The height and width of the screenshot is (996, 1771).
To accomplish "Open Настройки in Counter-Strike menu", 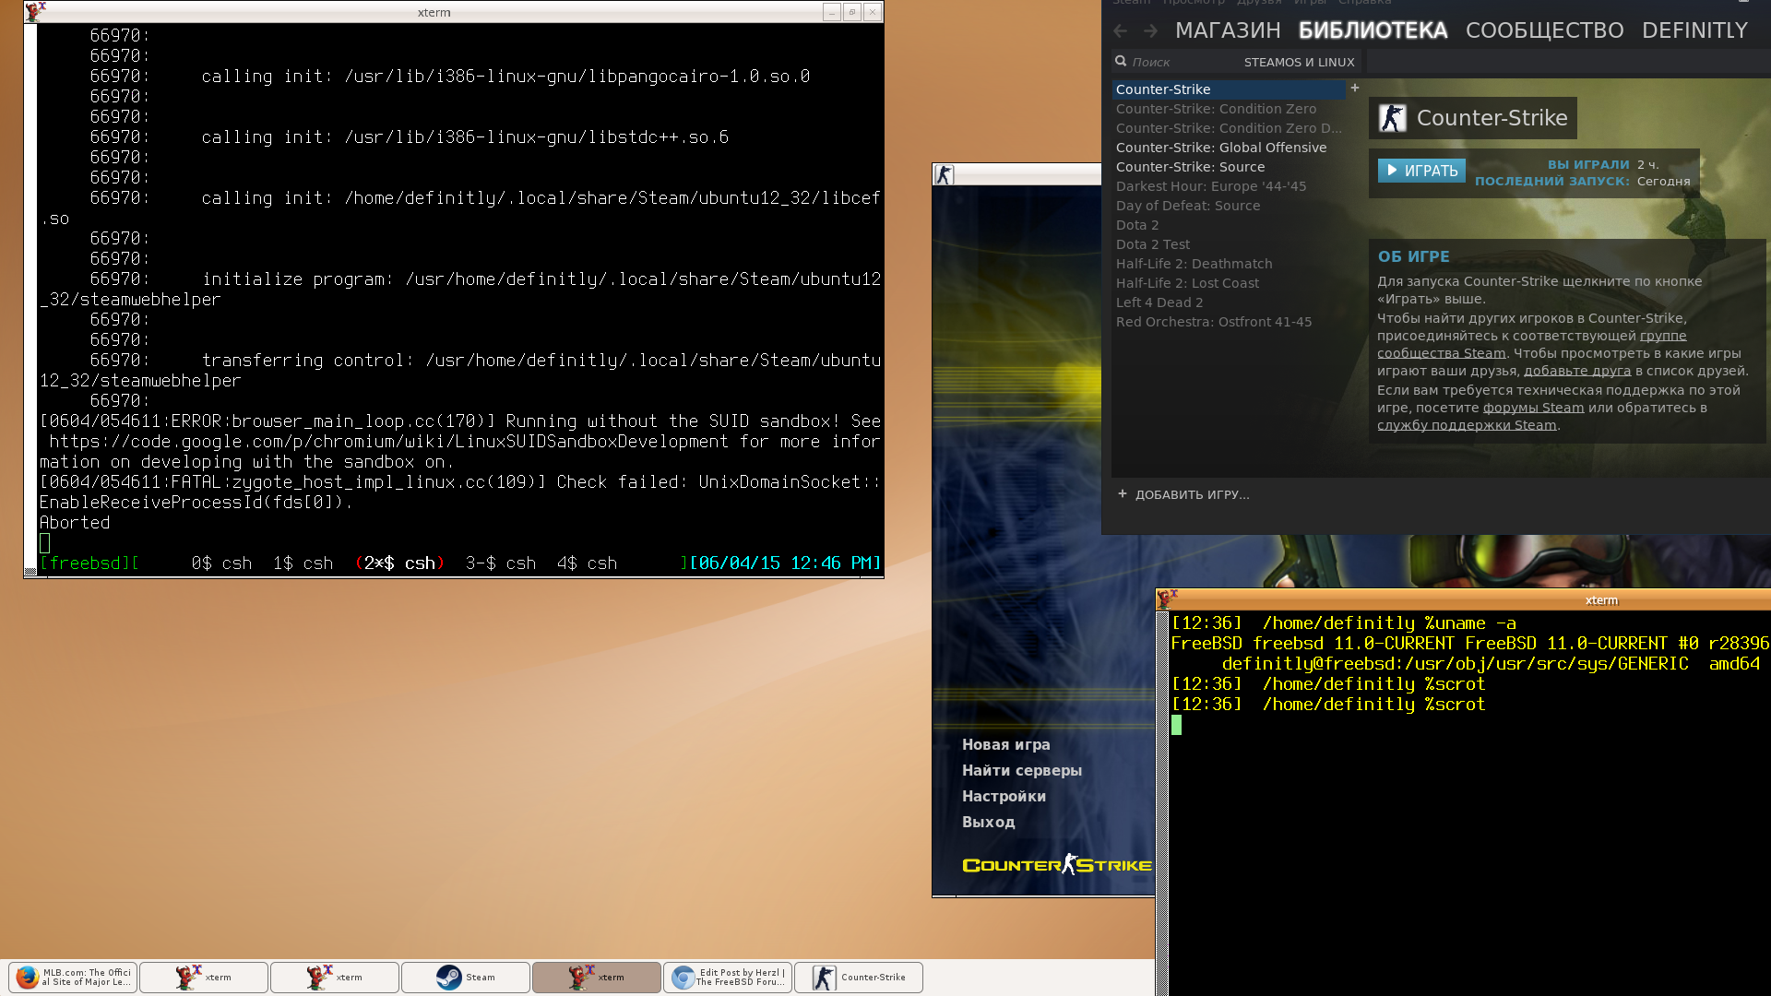I will [x=1004, y=796].
